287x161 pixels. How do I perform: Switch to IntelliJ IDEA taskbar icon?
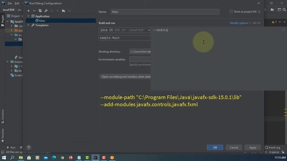coord(96,157)
